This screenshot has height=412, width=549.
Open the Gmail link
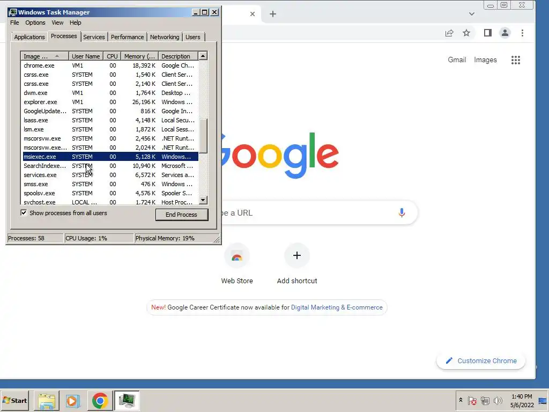click(457, 60)
